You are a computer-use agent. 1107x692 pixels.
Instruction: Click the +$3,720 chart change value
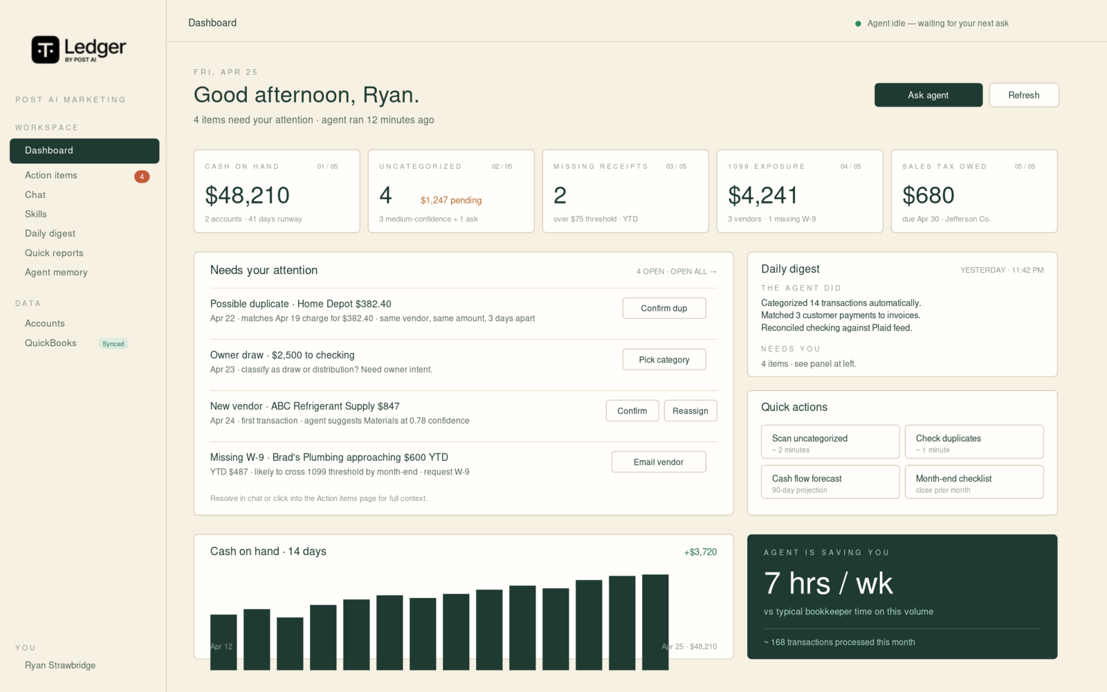[x=700, y=552]
